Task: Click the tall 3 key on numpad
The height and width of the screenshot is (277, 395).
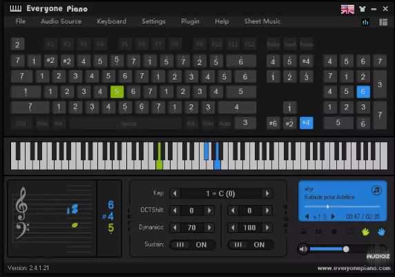Action: point(380,84)
